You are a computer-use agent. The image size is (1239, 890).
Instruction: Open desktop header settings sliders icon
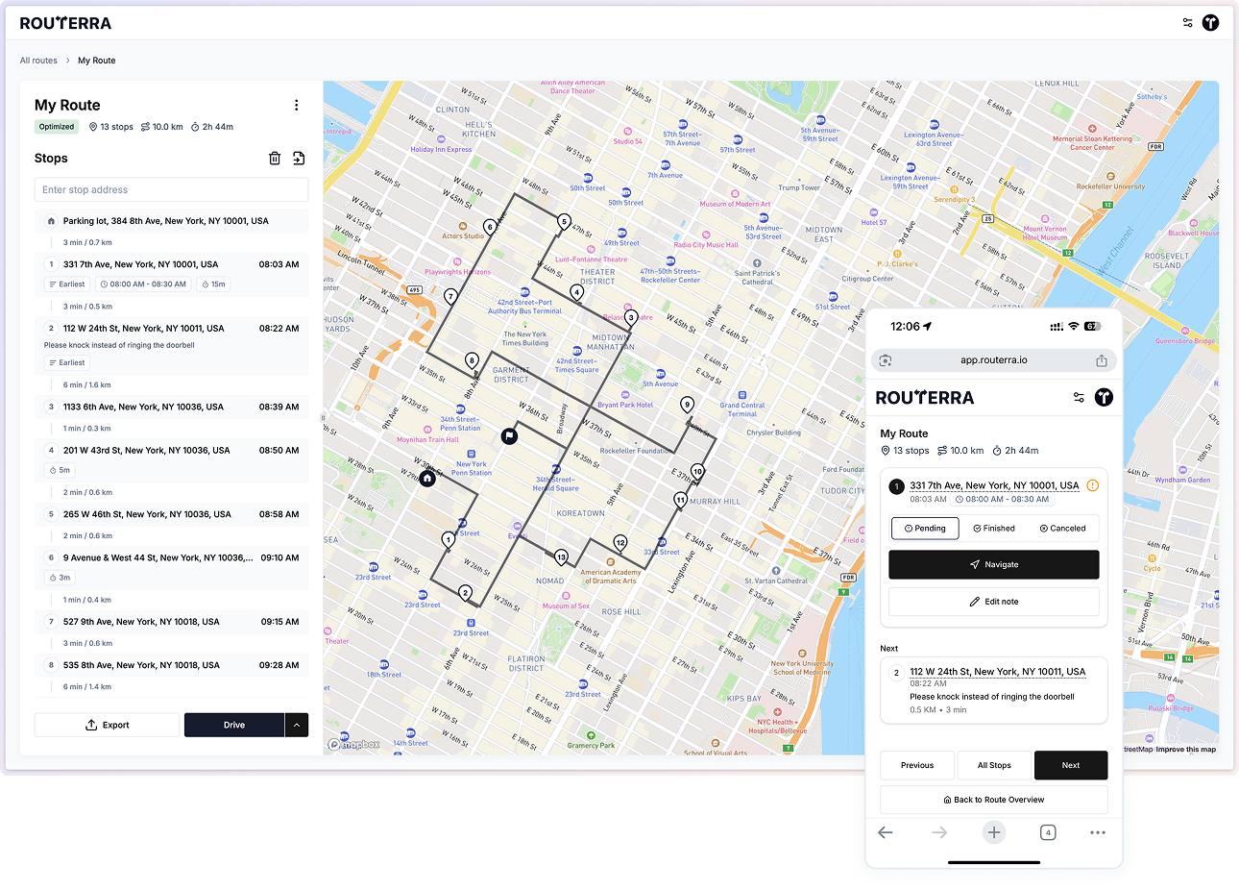pyautogui.click(x=1187, y=23)
